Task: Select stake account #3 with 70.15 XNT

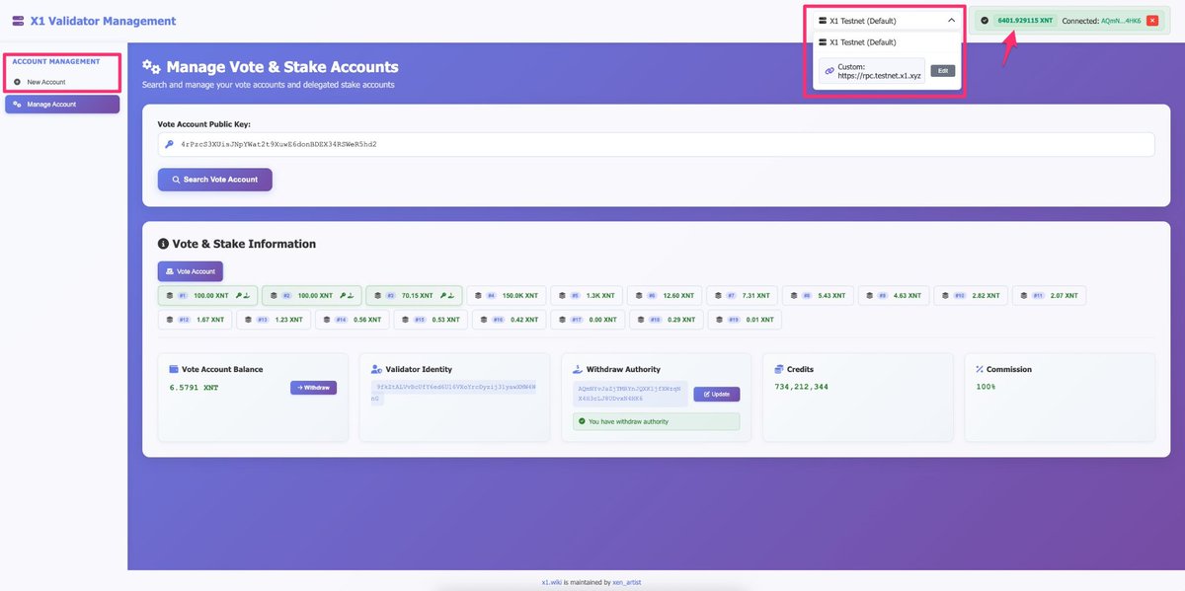Action: pyautogui.click(x=415, y=295)
